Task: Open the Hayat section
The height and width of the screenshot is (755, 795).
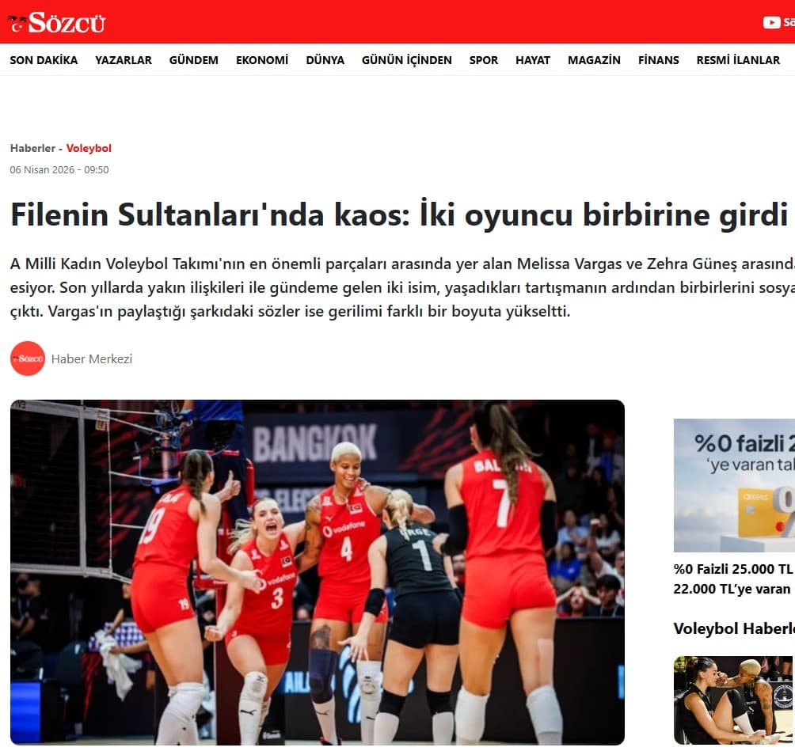Action: pos(533,60)
